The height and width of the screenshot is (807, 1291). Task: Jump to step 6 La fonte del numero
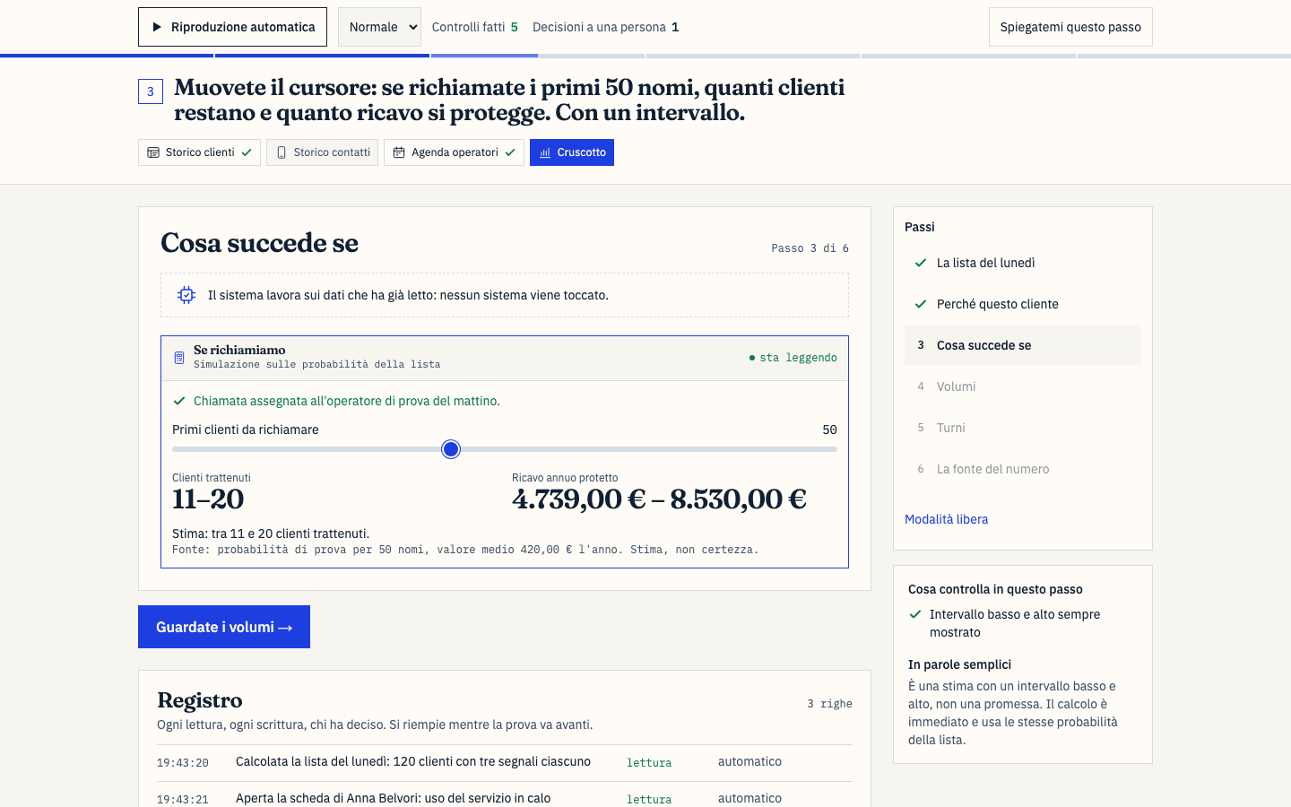1023,469
